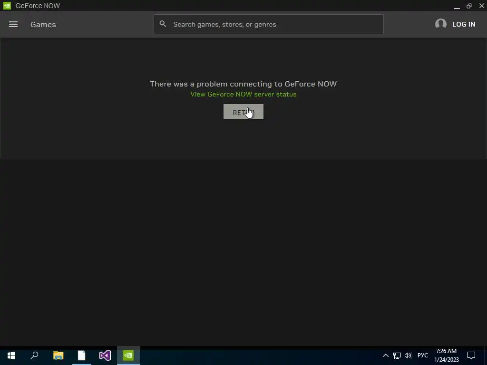Image resolution: width=487 pixels, height=365 pixels.
Task: Select the Games heading
Action: coord(43,25)
